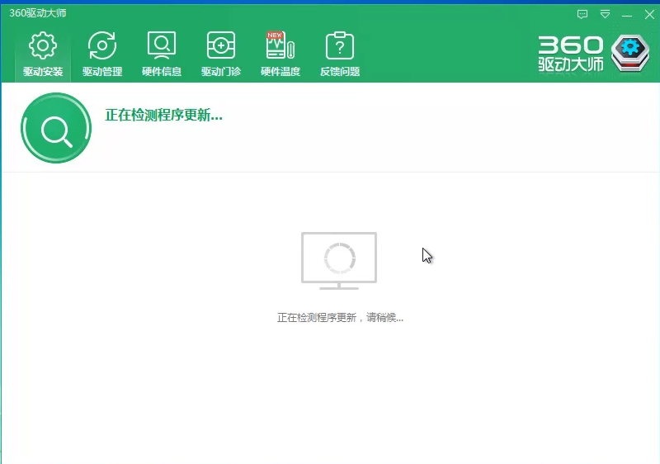Click the speech bubble icon in title bar
This screenshot has width=660, height=464.
pyautogui.click(x=582, y=14)
